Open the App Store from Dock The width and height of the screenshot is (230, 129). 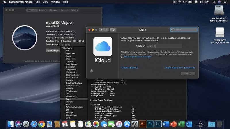pos(127,124)
